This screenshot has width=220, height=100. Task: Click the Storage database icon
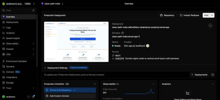(4, 83)
